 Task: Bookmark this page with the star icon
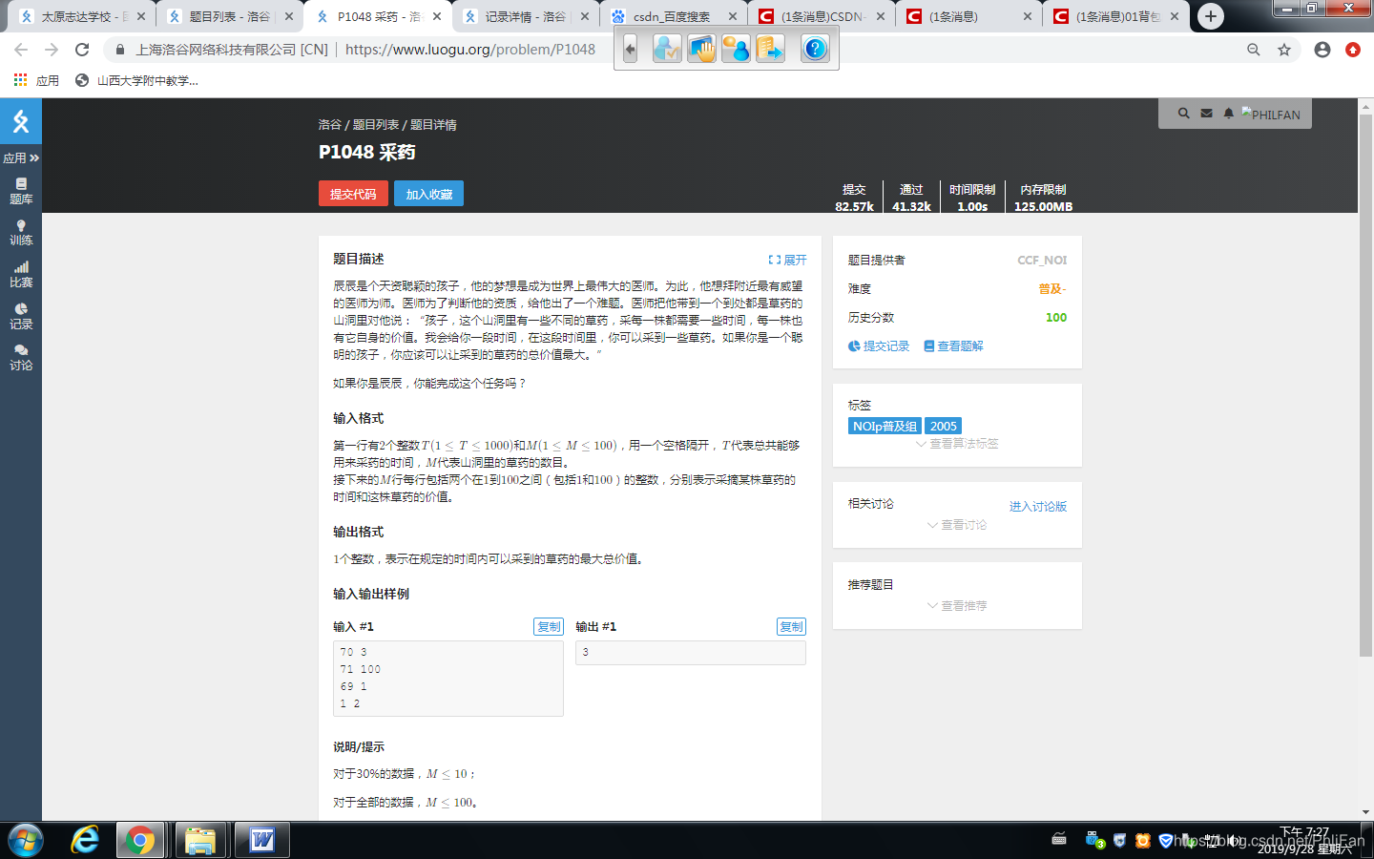[1284, 50]
